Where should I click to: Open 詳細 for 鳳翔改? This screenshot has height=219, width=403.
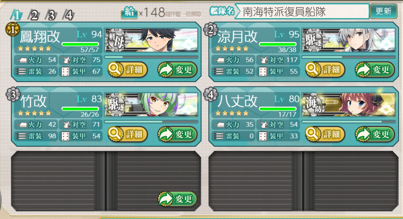[128, 70]
